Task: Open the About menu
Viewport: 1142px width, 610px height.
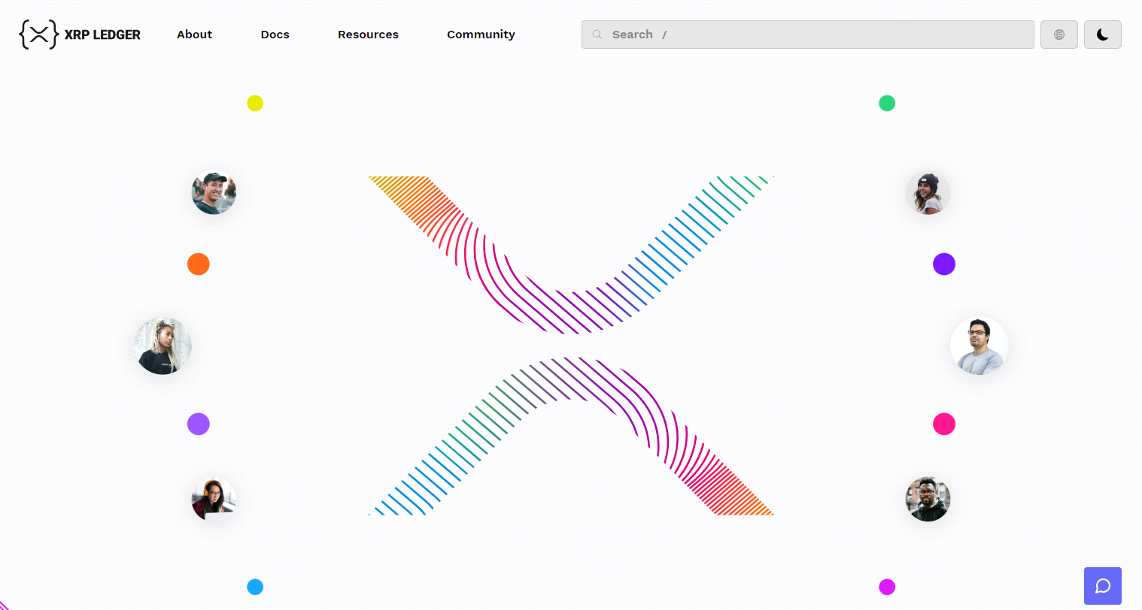Action: (x=194, y=35)
